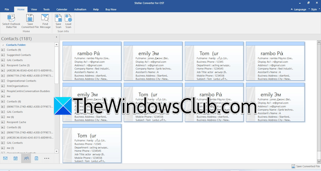321x171 pixels.
Task: Click the folder icon beside Suggested Contacts
Action: [3, 55]
